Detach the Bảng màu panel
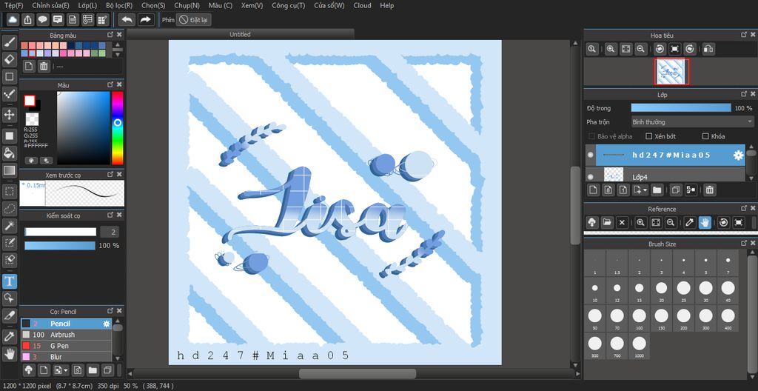The height and width of the screenshot is (391, 758). coord(110,35)
